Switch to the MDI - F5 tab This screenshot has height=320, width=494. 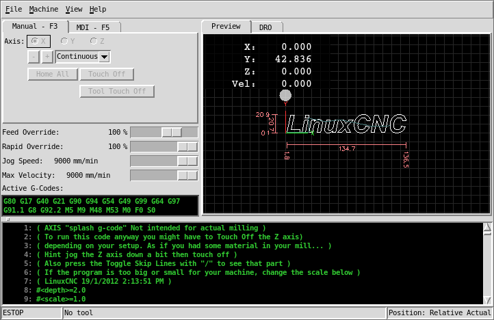pyautogui.click(x=94, y=27)
